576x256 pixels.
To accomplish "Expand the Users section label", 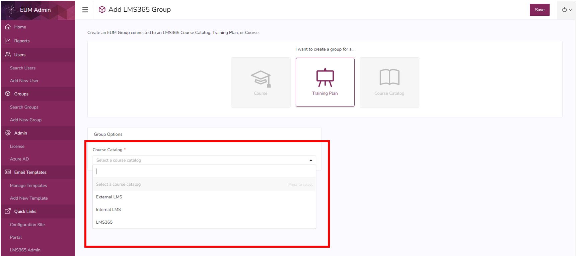I will tap(20, 55).
